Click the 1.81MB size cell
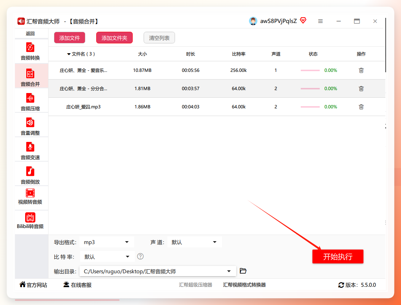Screen dimensions: 401x305 [x=143, y=89]
